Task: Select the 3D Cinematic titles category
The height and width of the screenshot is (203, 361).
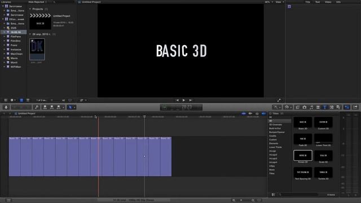Action: click(x=275, y=125)
